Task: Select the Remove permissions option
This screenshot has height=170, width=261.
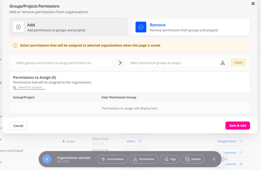Action: pyautogui.click(x=191, y=27)
